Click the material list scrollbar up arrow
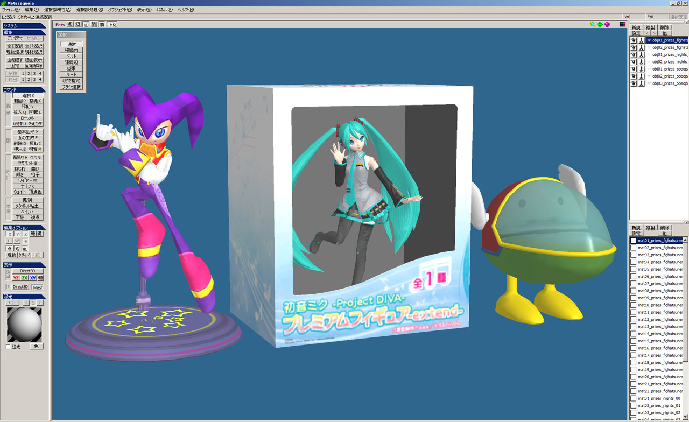Screen dimensions: 689x422 (686, 240)
